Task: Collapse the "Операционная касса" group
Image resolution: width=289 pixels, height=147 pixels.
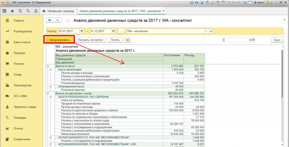Action: pyautogui.click(x=51, y=86)
